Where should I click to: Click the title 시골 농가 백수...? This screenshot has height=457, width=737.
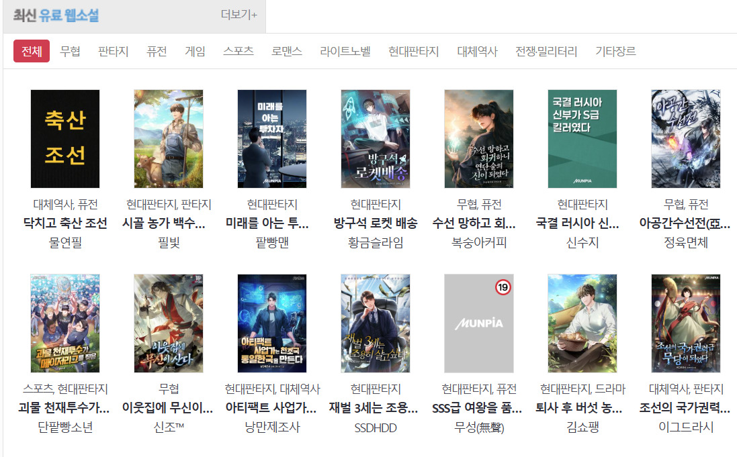pyautogui.click(x=163, y=223)
